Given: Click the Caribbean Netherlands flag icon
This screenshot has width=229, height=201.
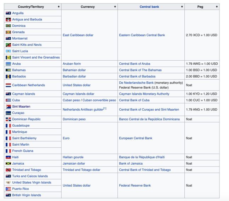Looking at the screenshot, I should point(8,85).
